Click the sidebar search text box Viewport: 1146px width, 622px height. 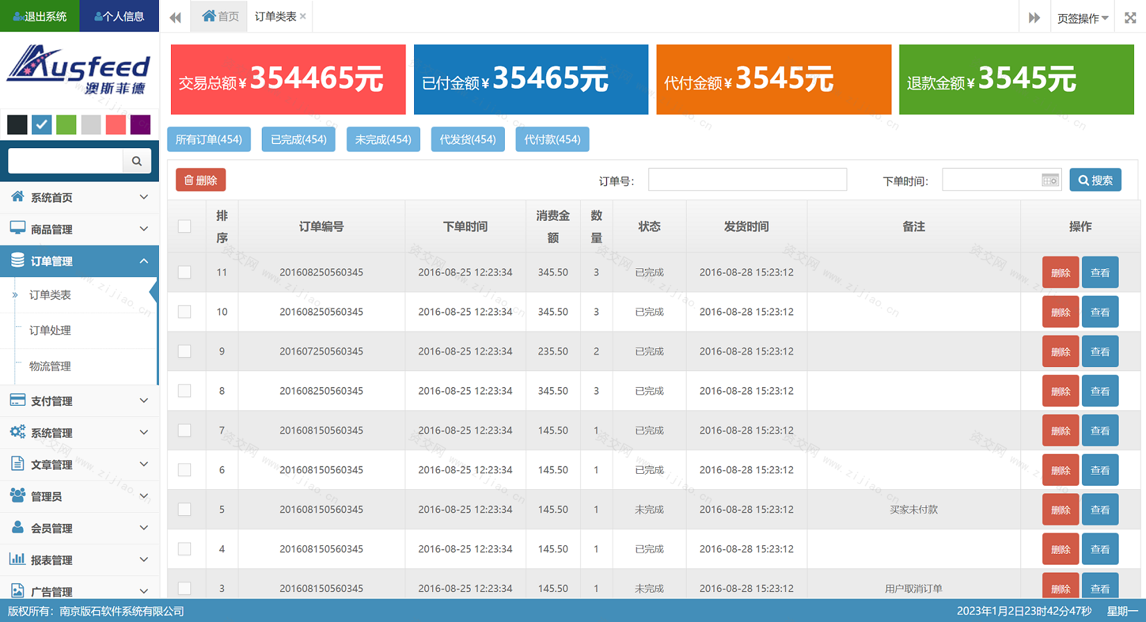(x=65, y=161)
